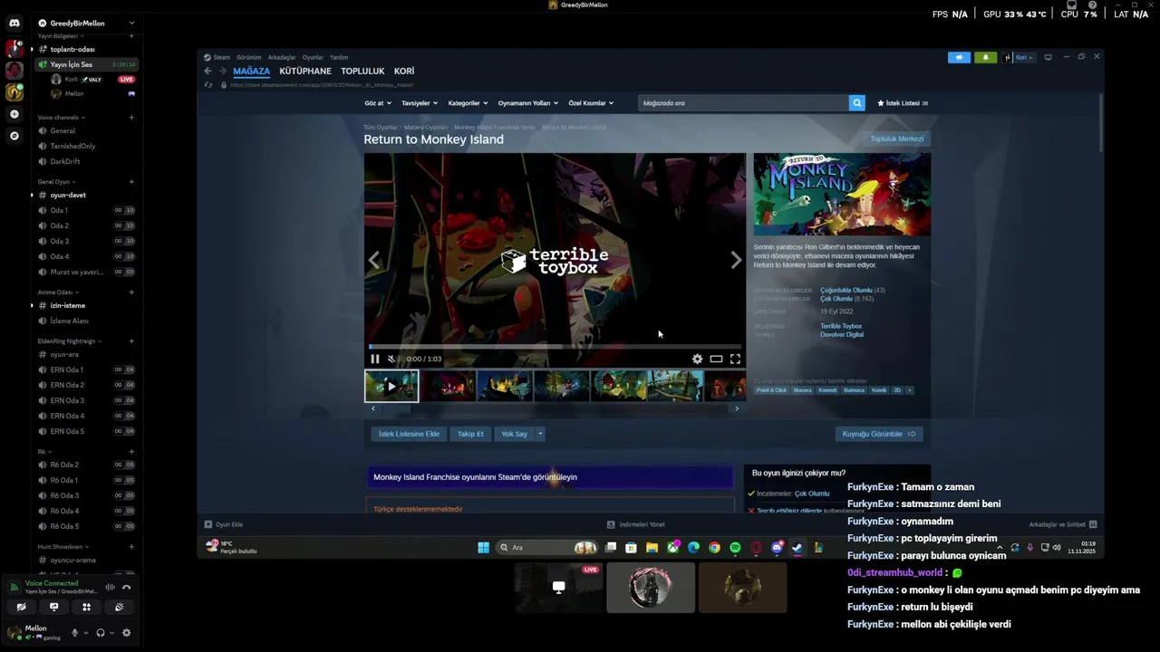Open Steam notifications bell icon

tap(985, 57)
